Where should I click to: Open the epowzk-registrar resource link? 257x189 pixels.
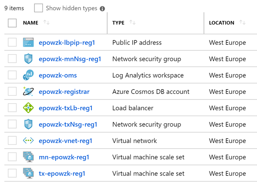(64, 92)
